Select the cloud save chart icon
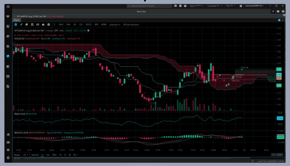 (43, 24)
